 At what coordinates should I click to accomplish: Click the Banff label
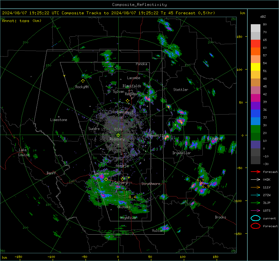(51, 173)
